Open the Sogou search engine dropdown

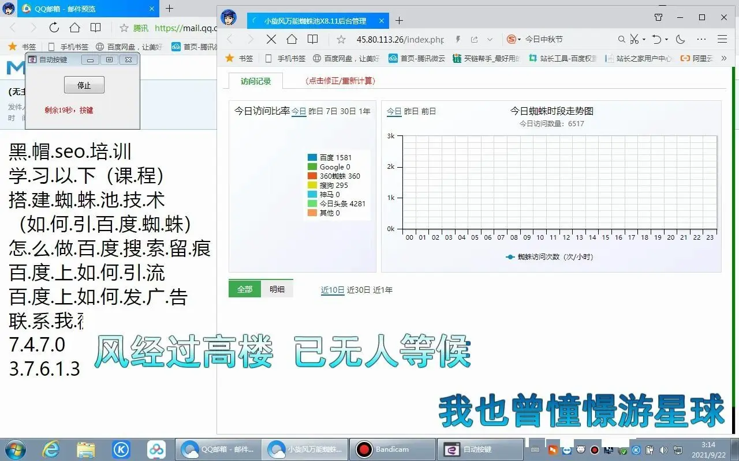(x=514, y=39)
